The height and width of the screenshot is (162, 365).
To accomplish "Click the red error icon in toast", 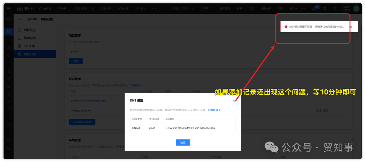I will coord(286,27).
